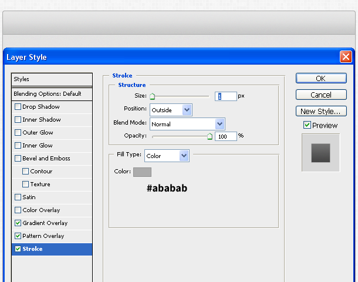Click the style preview thumbnail
358x282 pixels.
320,153
